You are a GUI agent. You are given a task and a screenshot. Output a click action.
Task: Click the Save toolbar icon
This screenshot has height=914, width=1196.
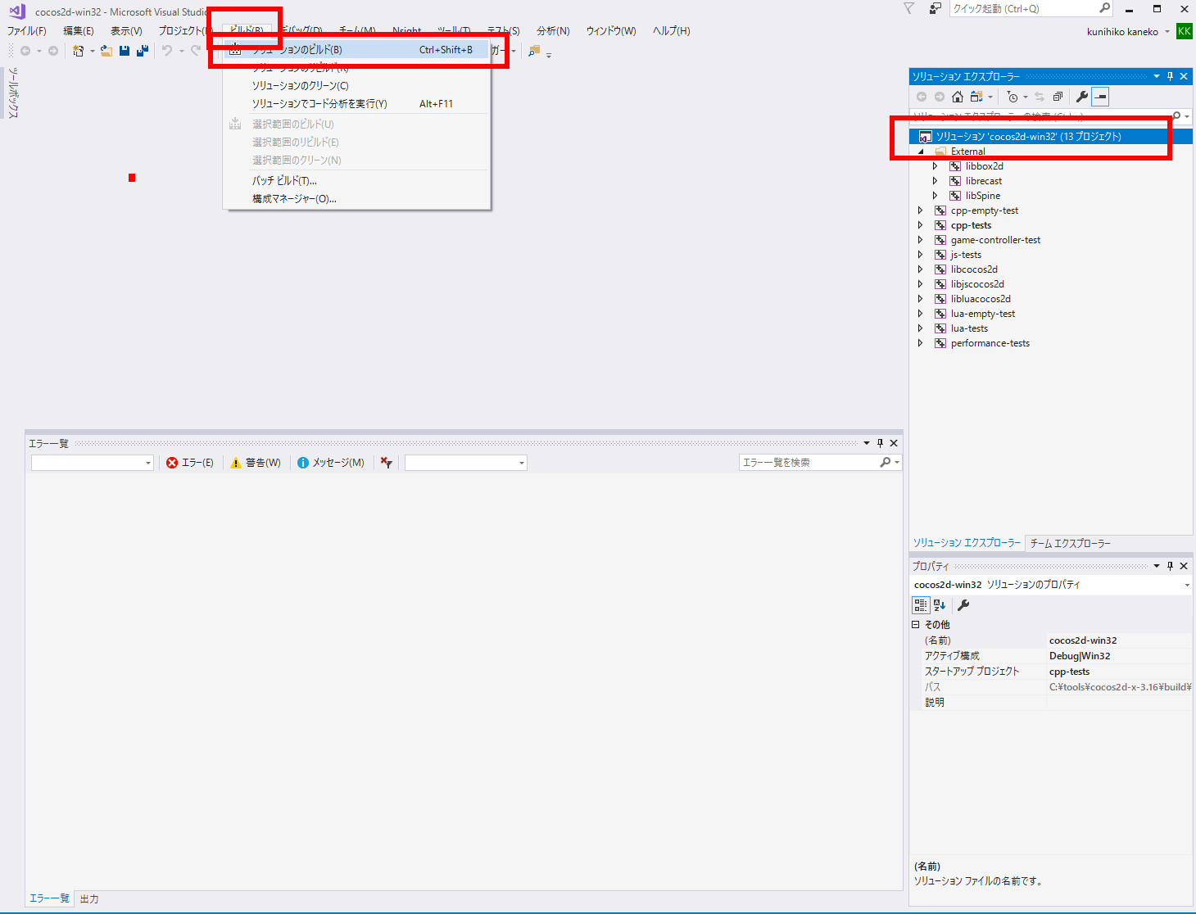[x=125, y=51]
